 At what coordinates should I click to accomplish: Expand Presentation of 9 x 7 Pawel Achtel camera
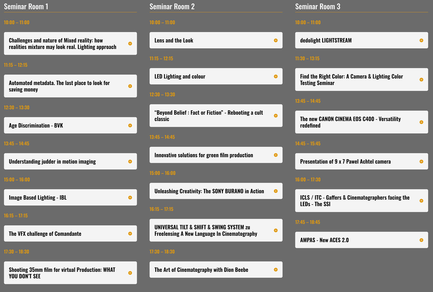(361, 161)
